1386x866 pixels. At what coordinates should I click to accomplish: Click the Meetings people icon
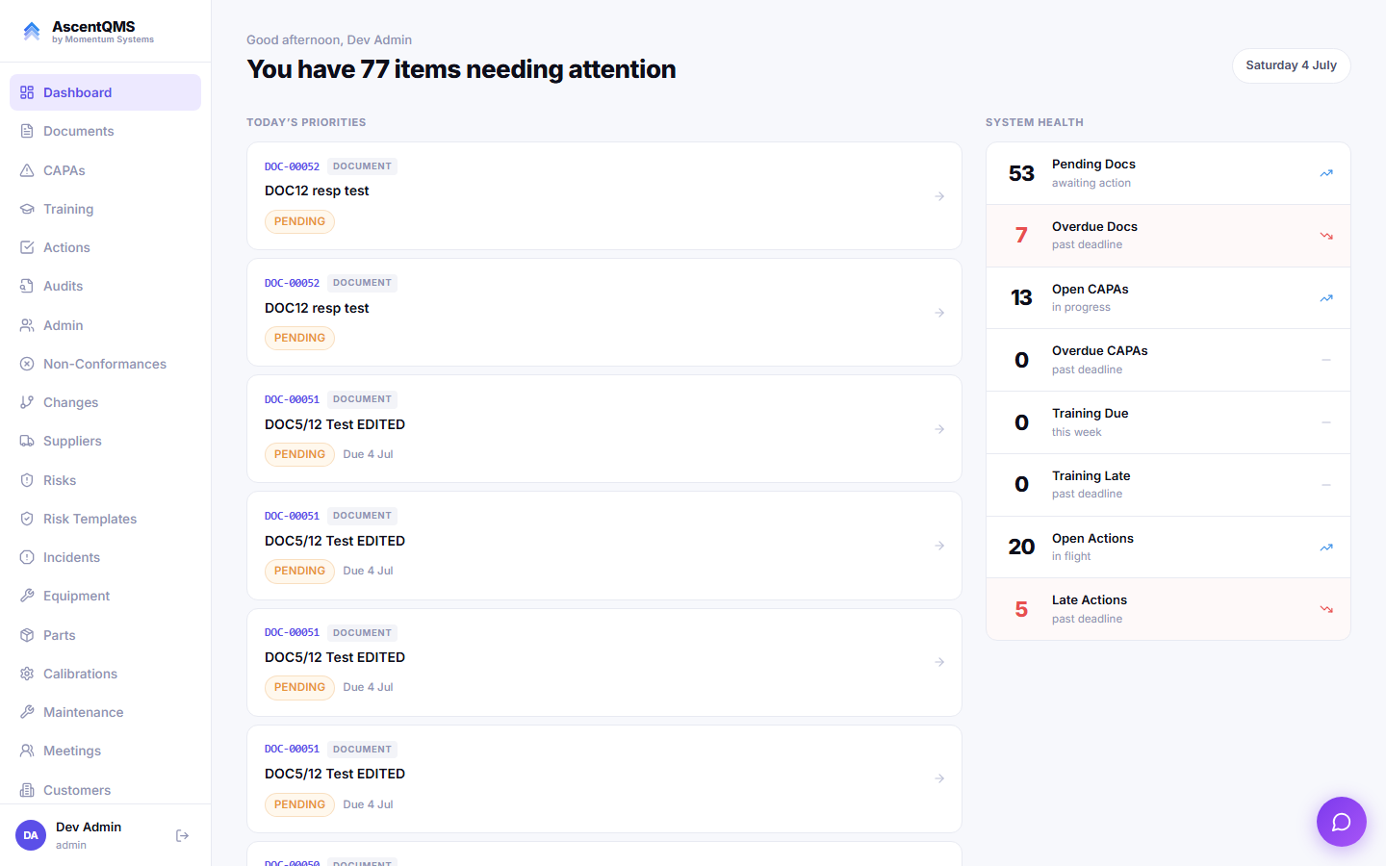27,751
